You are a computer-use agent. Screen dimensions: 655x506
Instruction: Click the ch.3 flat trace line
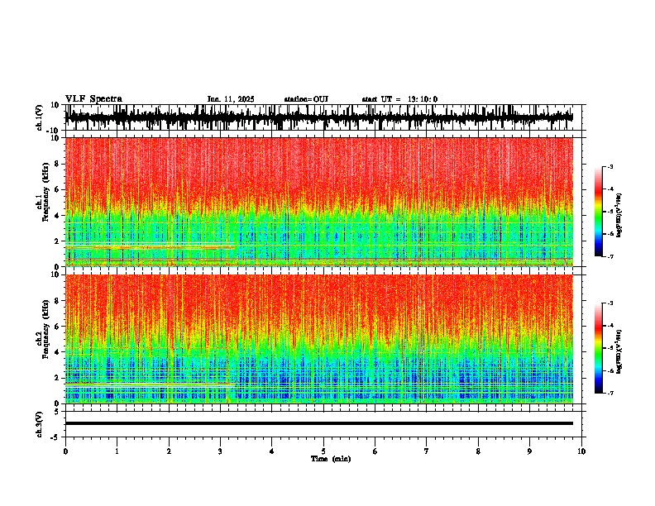319,423
